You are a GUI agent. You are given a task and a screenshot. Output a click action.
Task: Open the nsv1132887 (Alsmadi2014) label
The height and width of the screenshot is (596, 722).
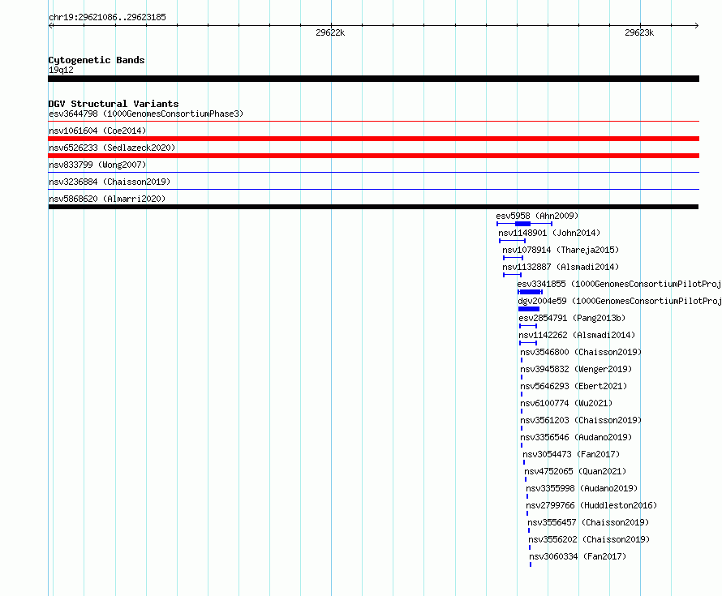561,267
